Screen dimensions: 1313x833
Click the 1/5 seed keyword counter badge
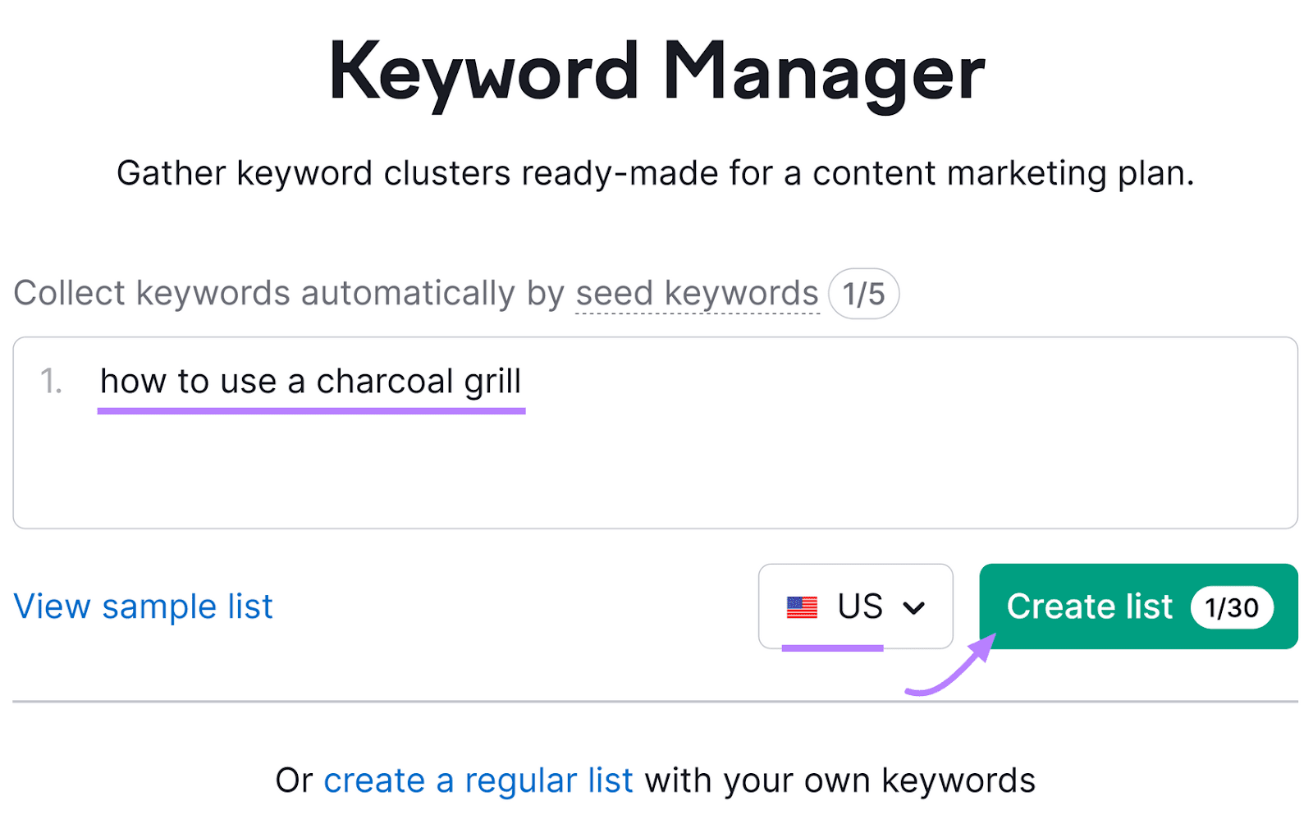point(862,293)
